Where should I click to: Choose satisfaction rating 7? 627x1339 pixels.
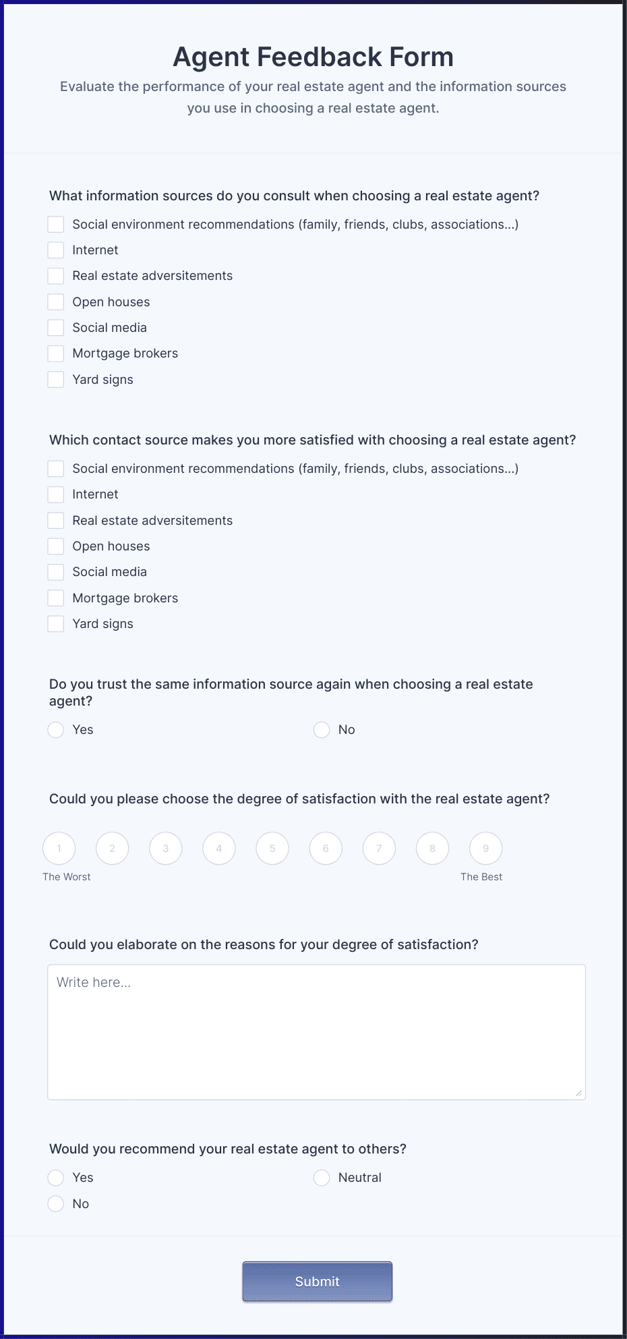point(379,849)
